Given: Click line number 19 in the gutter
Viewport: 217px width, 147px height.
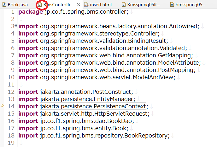Looking at the screenshot, I should click(x=11, y=143).
